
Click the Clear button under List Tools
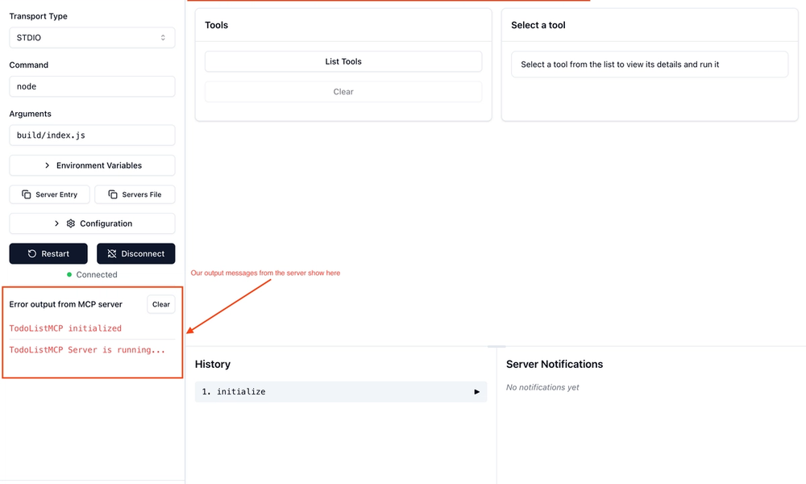(343, 91)
